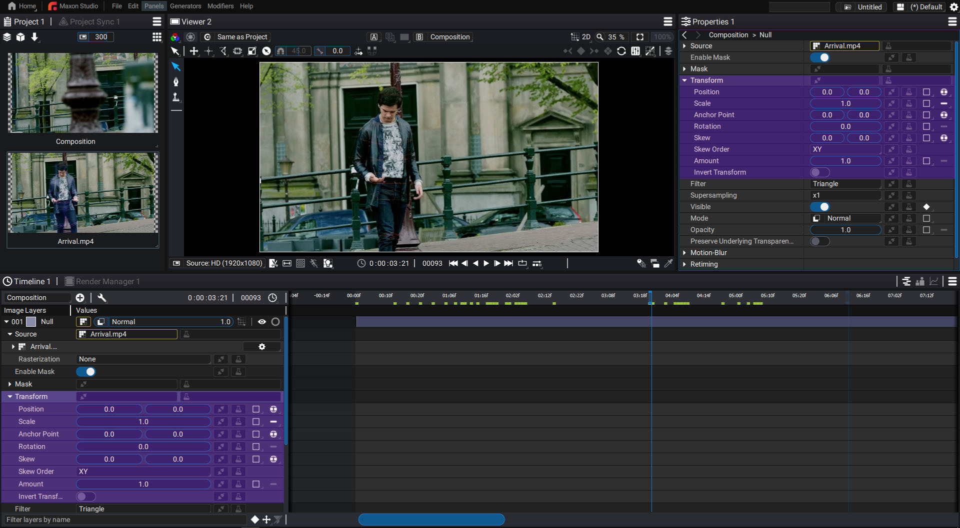Screen dimensions: 960x528
Task: Open the Filter Triangle dropdown in Properties
Action: [845, 184]
